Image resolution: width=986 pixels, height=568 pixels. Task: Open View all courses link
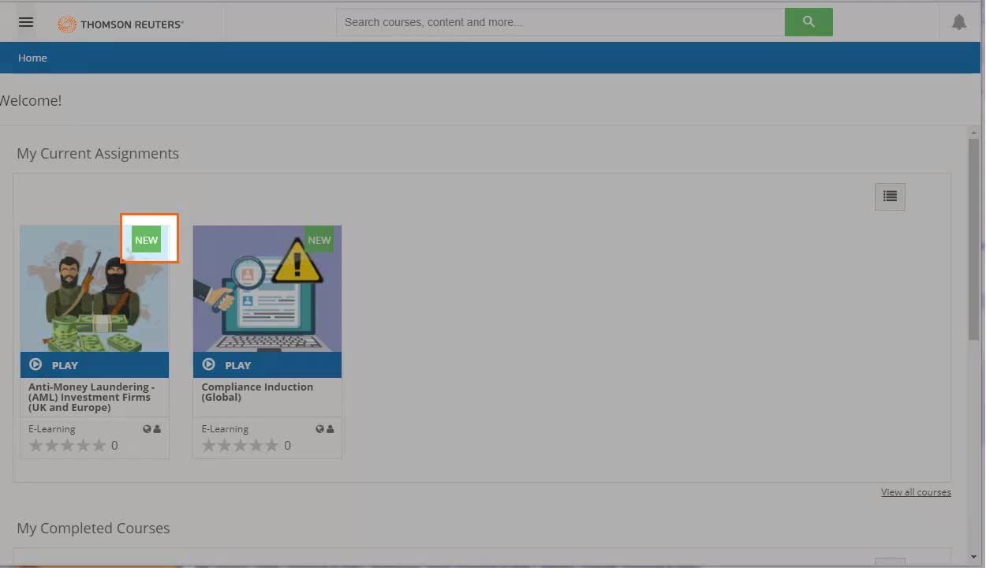pos(916,492)
